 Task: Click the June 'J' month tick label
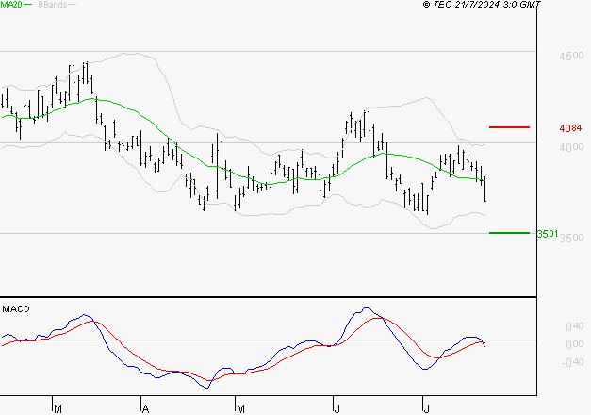[x=337, y=409]
